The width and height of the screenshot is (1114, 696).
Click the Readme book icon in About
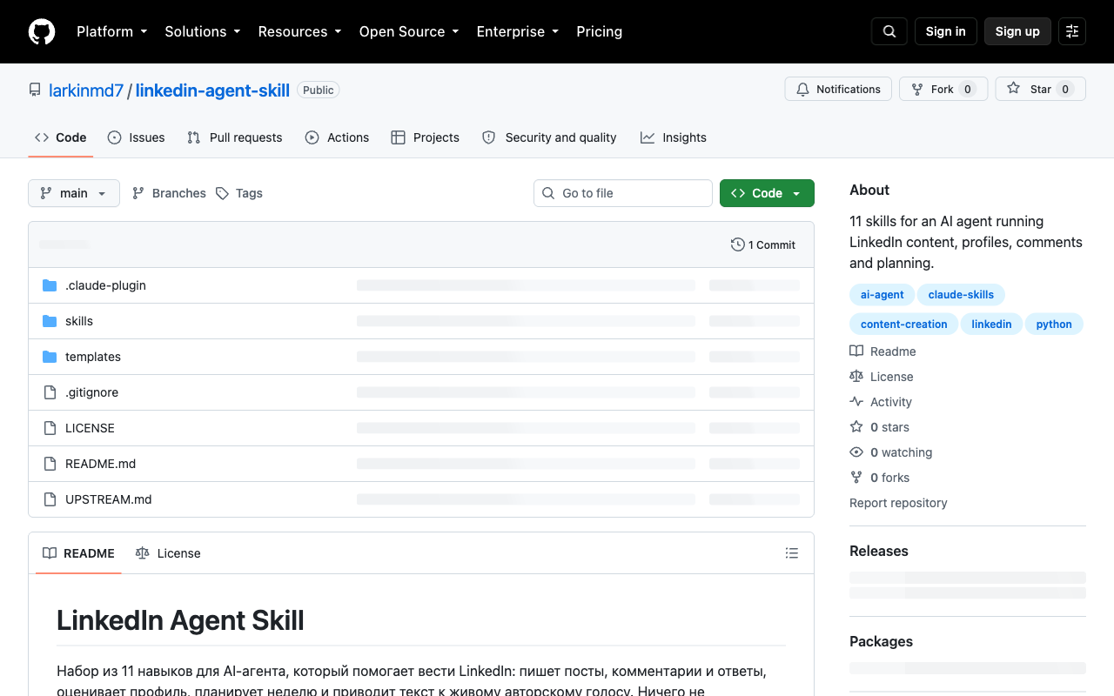(x=856, y=351)
